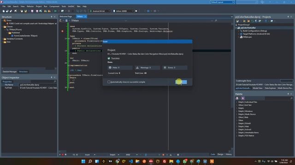Screen dimensions: 295x165
Task: Click the File Name property value
Action: (x=38, y=85)
